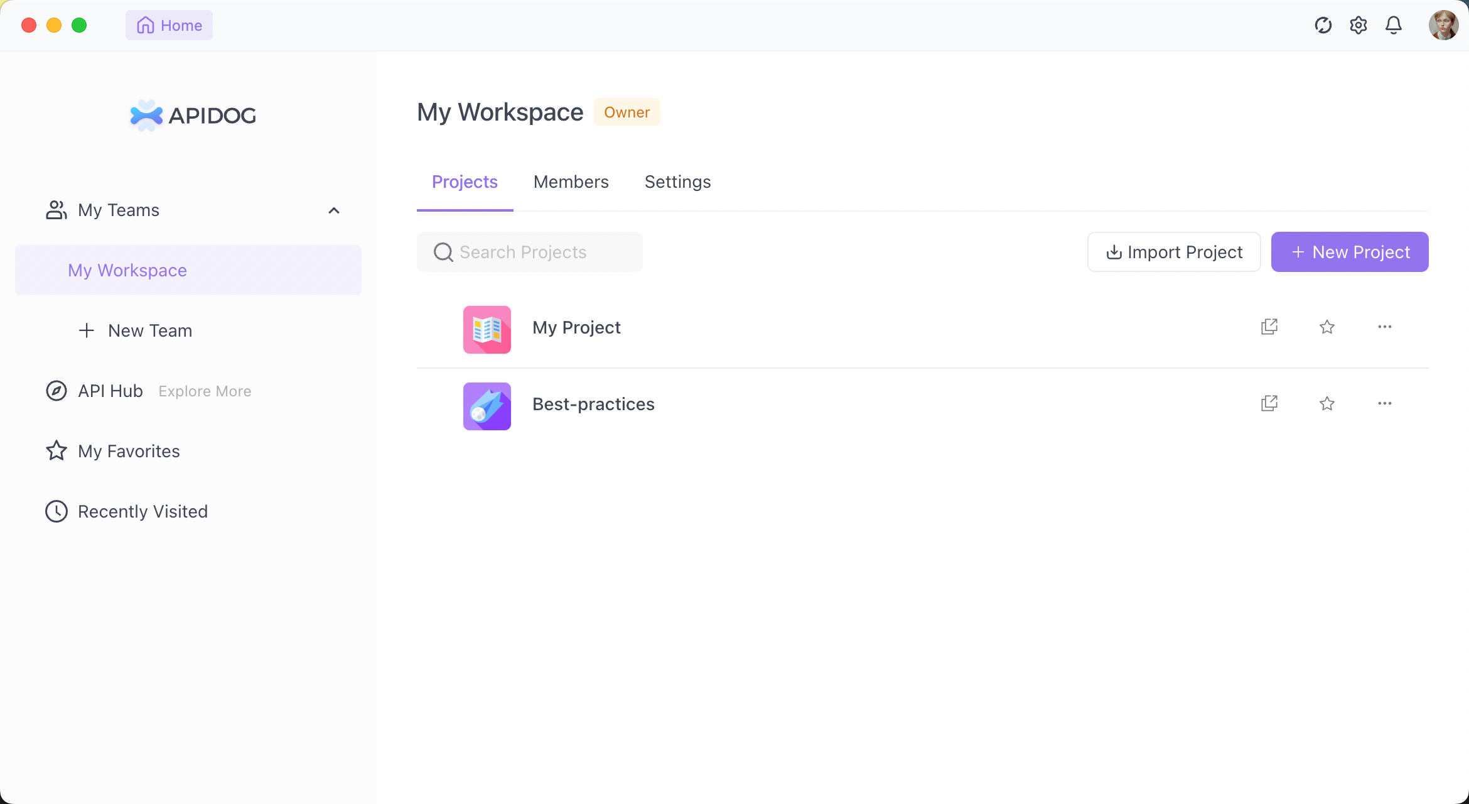Click the Best-practices comet thumbnail icon
This screenshot has width=1469, height=804.
point(487,406)
